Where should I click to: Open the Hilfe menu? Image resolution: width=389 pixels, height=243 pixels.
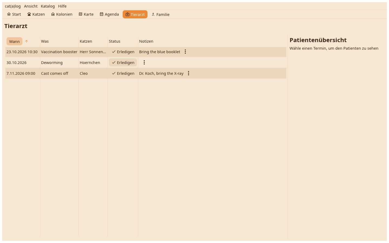click(x=62, y=6)
